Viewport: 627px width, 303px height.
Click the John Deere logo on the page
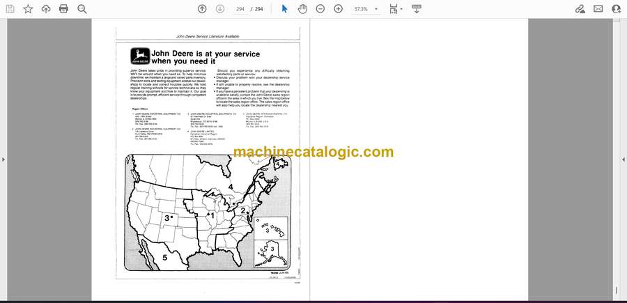(x=140, y=56)
